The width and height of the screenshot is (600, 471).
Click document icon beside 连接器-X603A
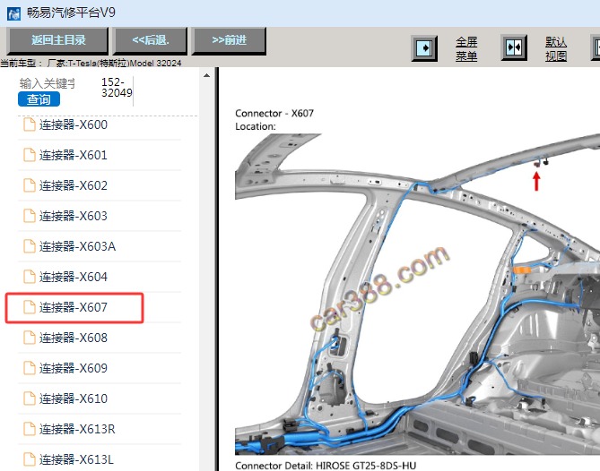click(30, 246)
